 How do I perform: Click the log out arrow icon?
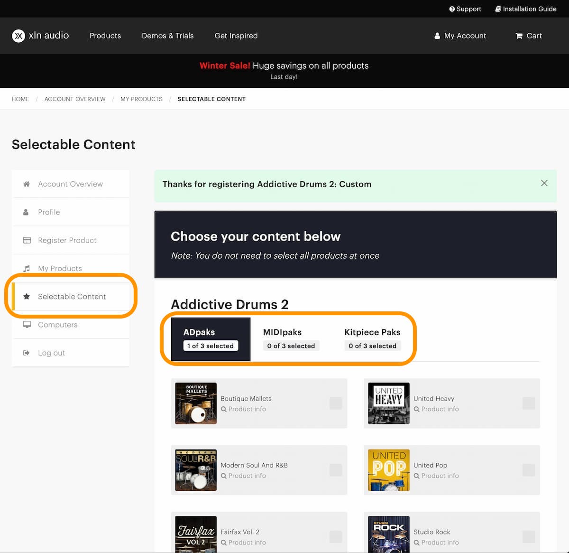pyautogui.click(x=27, y=353)
